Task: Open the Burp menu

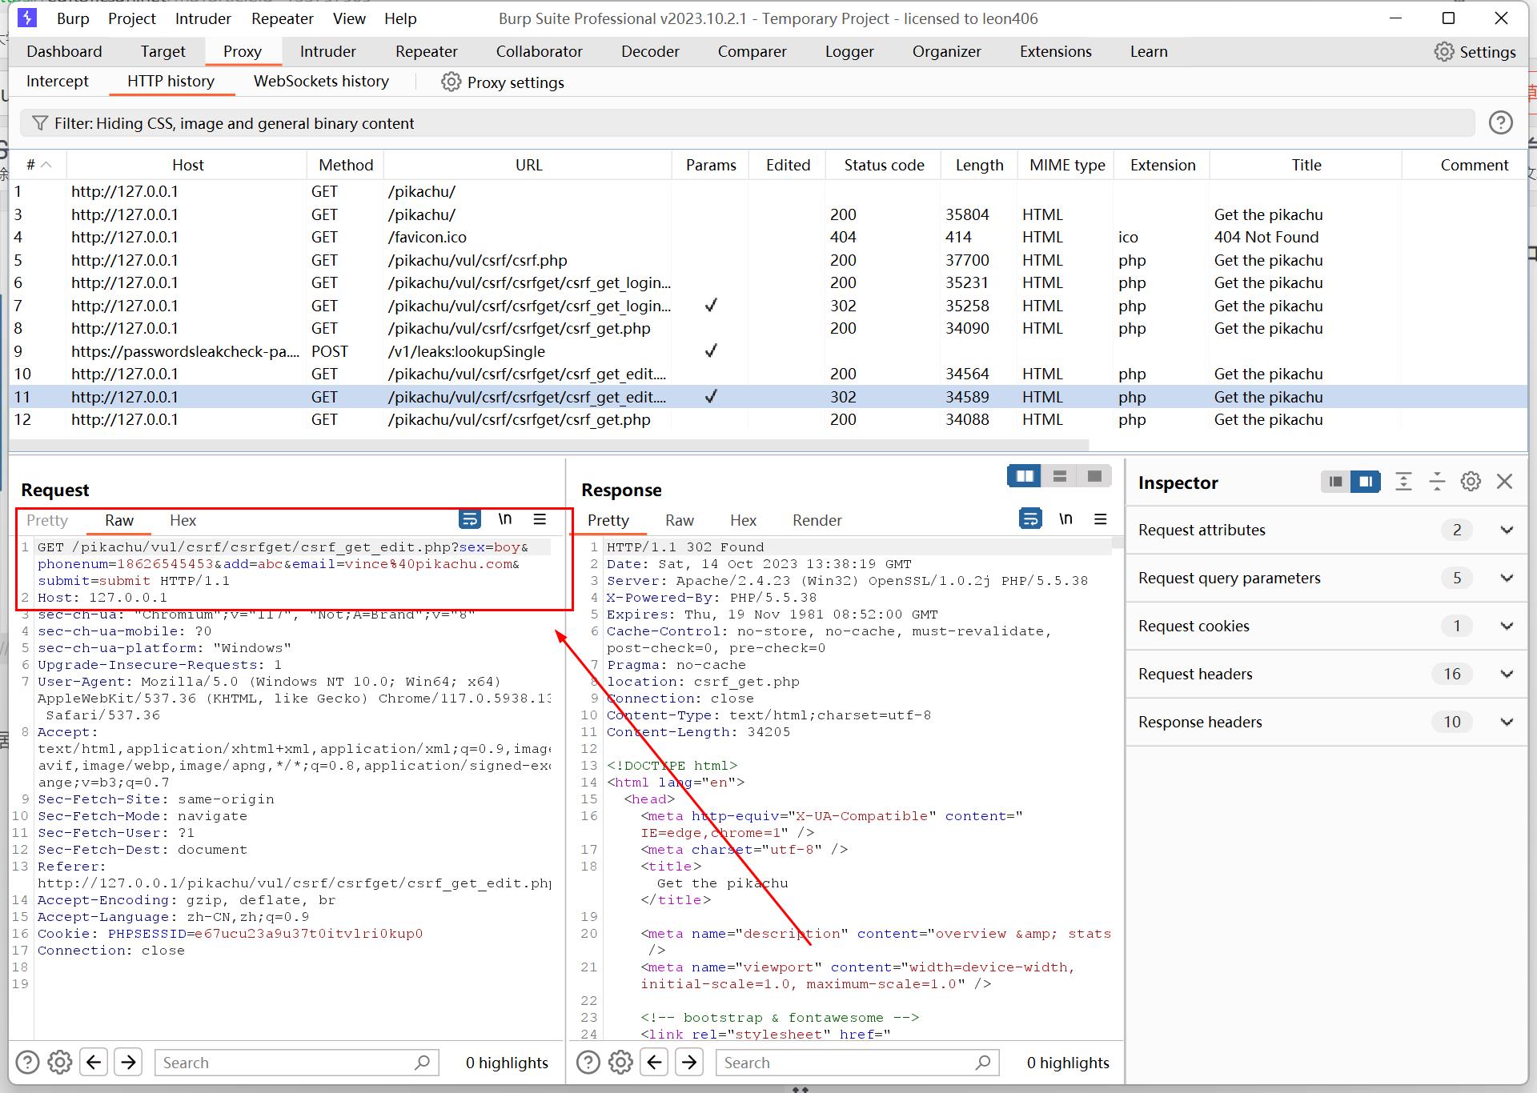Action: click(x=73, y=18)
